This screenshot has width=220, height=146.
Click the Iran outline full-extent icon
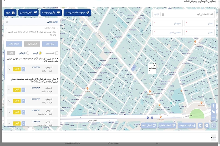click(x=213, y=112)
